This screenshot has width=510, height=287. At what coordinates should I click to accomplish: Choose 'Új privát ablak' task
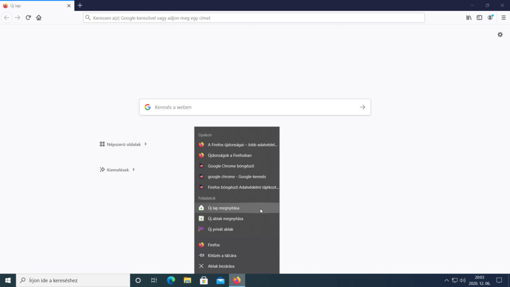click(237, 229)
